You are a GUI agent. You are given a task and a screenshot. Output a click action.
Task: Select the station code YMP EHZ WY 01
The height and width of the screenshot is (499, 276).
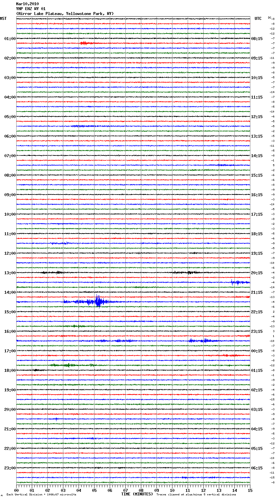pos(31,9)
